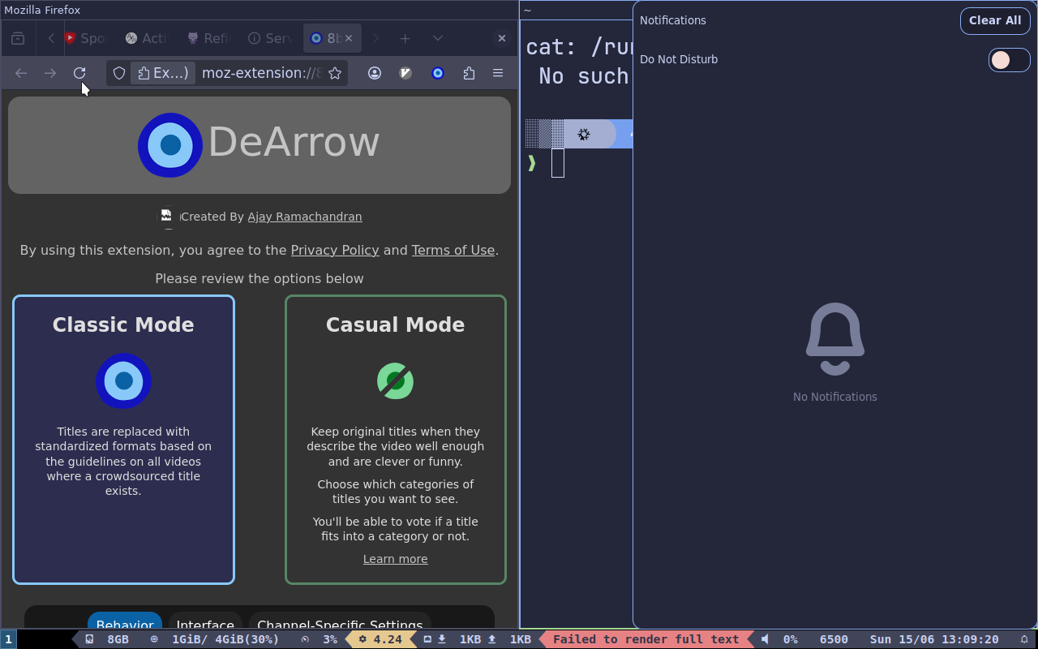This screenshot has width=1038, height=649.
Task: Open DeArrow extension toolbar icon
Action: tap(438, 73)
